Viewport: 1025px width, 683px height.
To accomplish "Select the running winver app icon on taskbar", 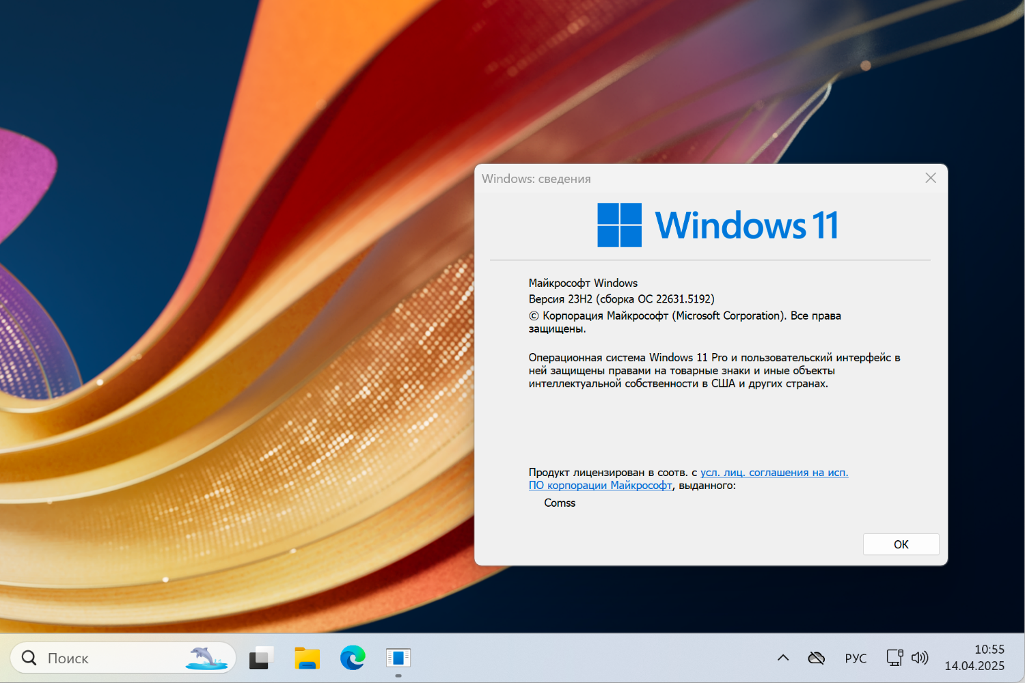I will tap(398, 658).
